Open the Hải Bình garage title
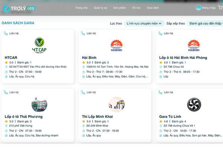Viewport: 223px width, 149px height. pyautogui.click(x=89, y=58)
